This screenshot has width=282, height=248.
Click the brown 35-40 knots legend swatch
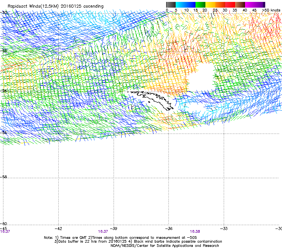(240, 5)
